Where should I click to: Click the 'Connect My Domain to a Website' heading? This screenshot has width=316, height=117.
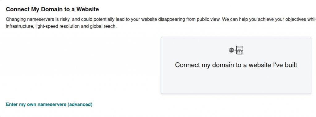(52, 9)
